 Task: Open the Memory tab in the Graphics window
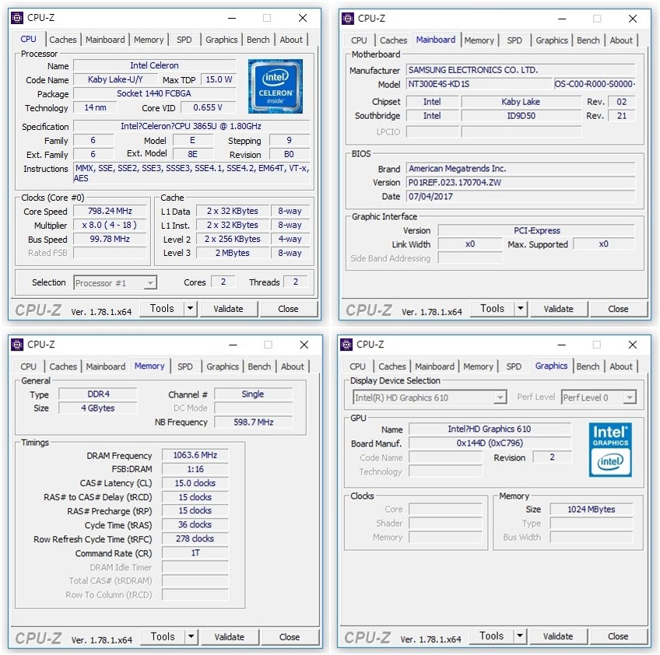coord(478,366)
